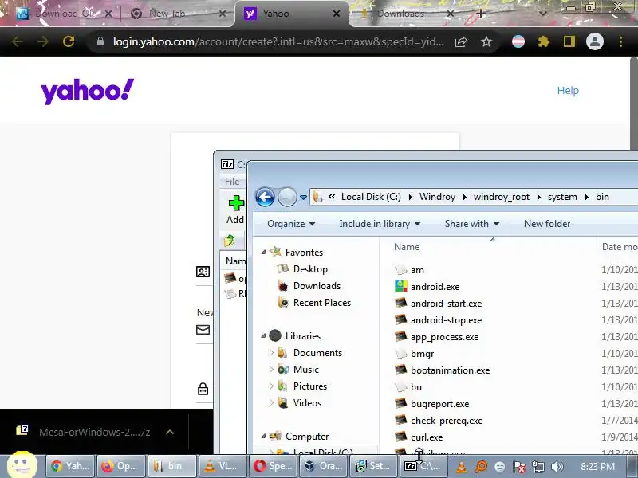Switch to the Download_Ol browser tab

64,14
